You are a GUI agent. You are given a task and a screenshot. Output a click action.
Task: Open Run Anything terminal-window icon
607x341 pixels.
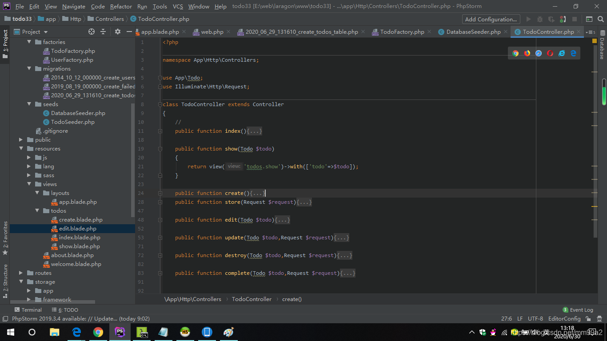[589, 19]
